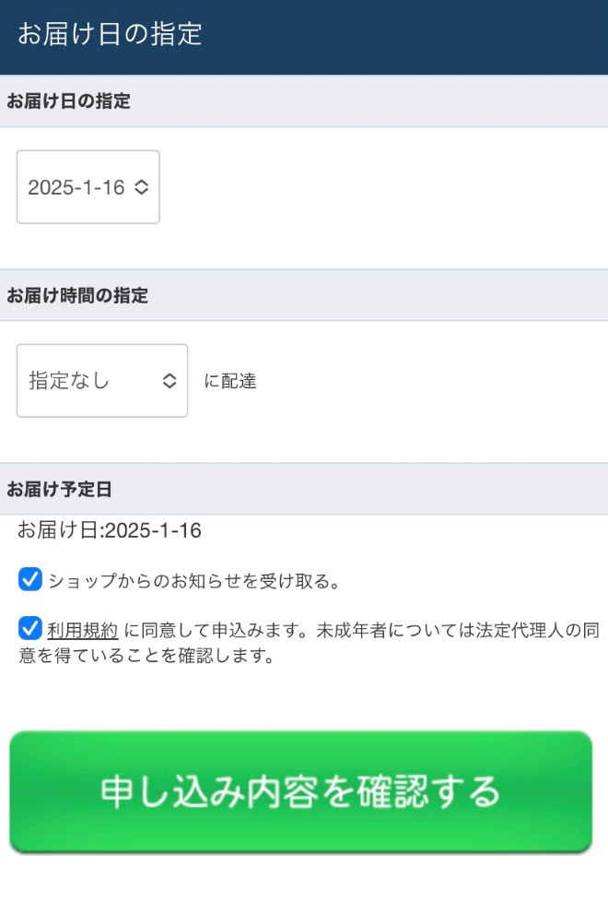Viewport: 608px width, 902px height.
Task: Click the に配達 label beside time selector
Action: 230,381
